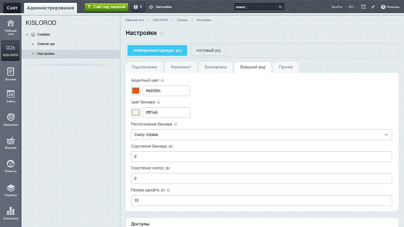This screenshot has width=404, height=227.
Task: Open the Магазин basket section
Action: (x=11, y=143)
